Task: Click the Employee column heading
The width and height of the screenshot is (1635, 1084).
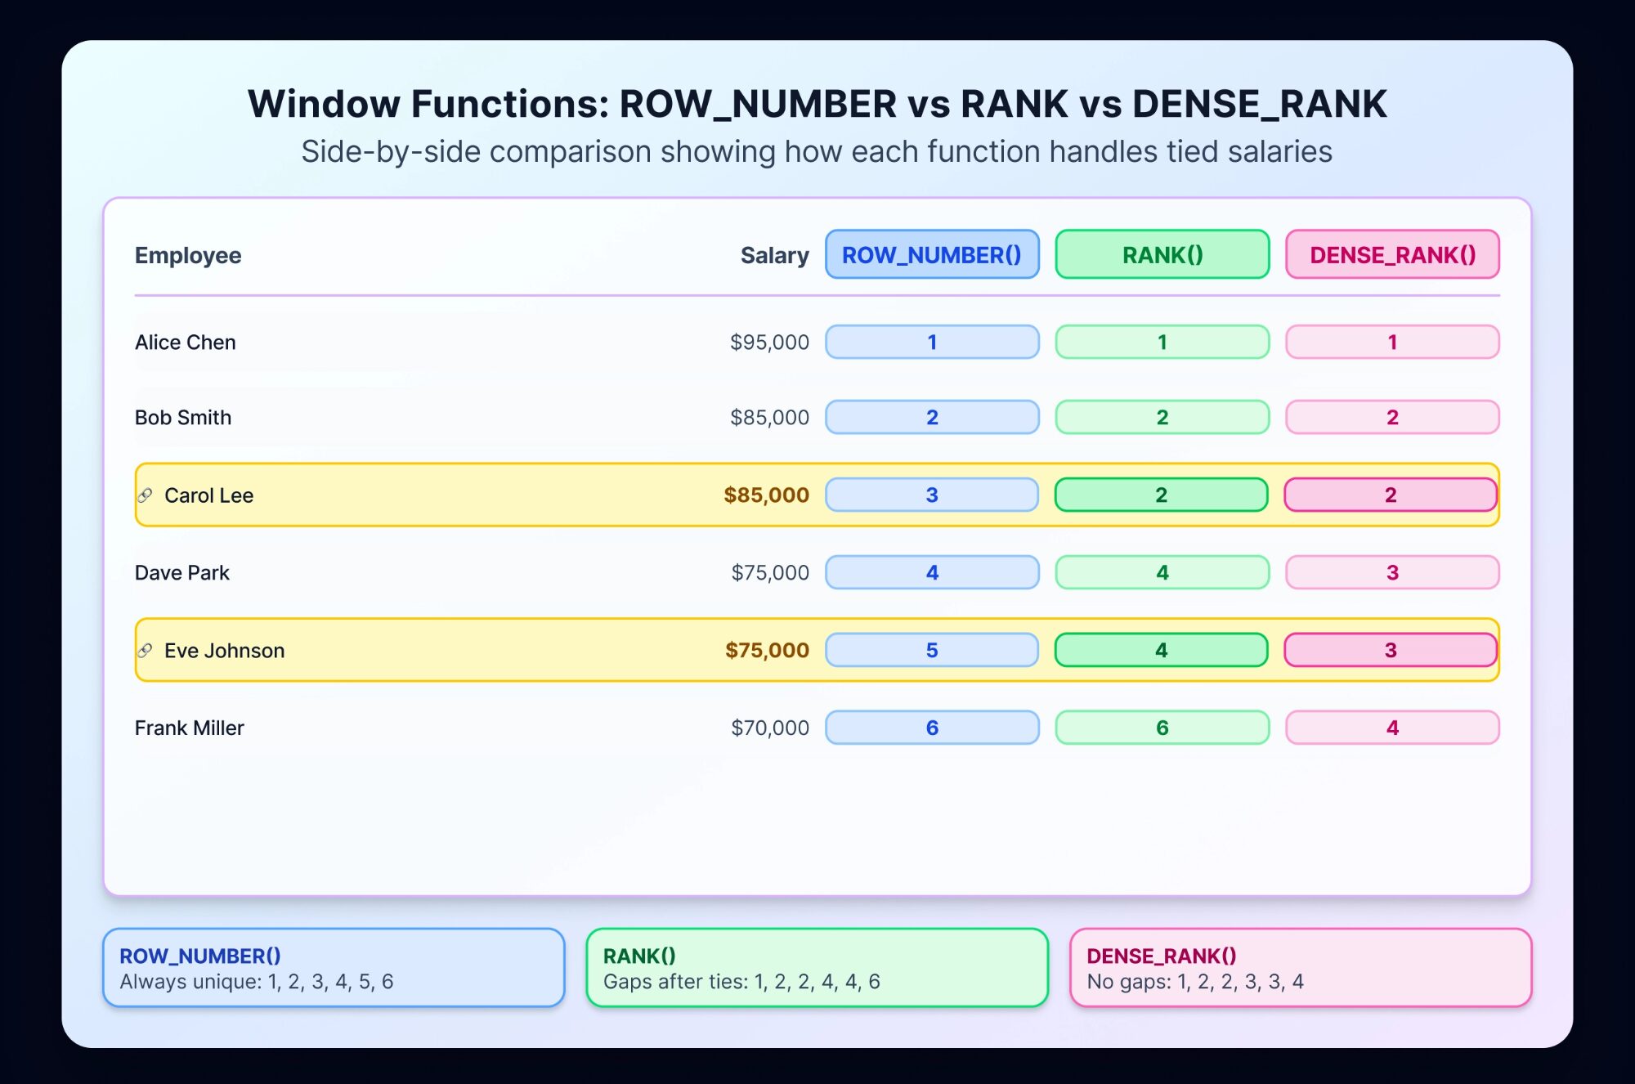Action: click(188, 255)
